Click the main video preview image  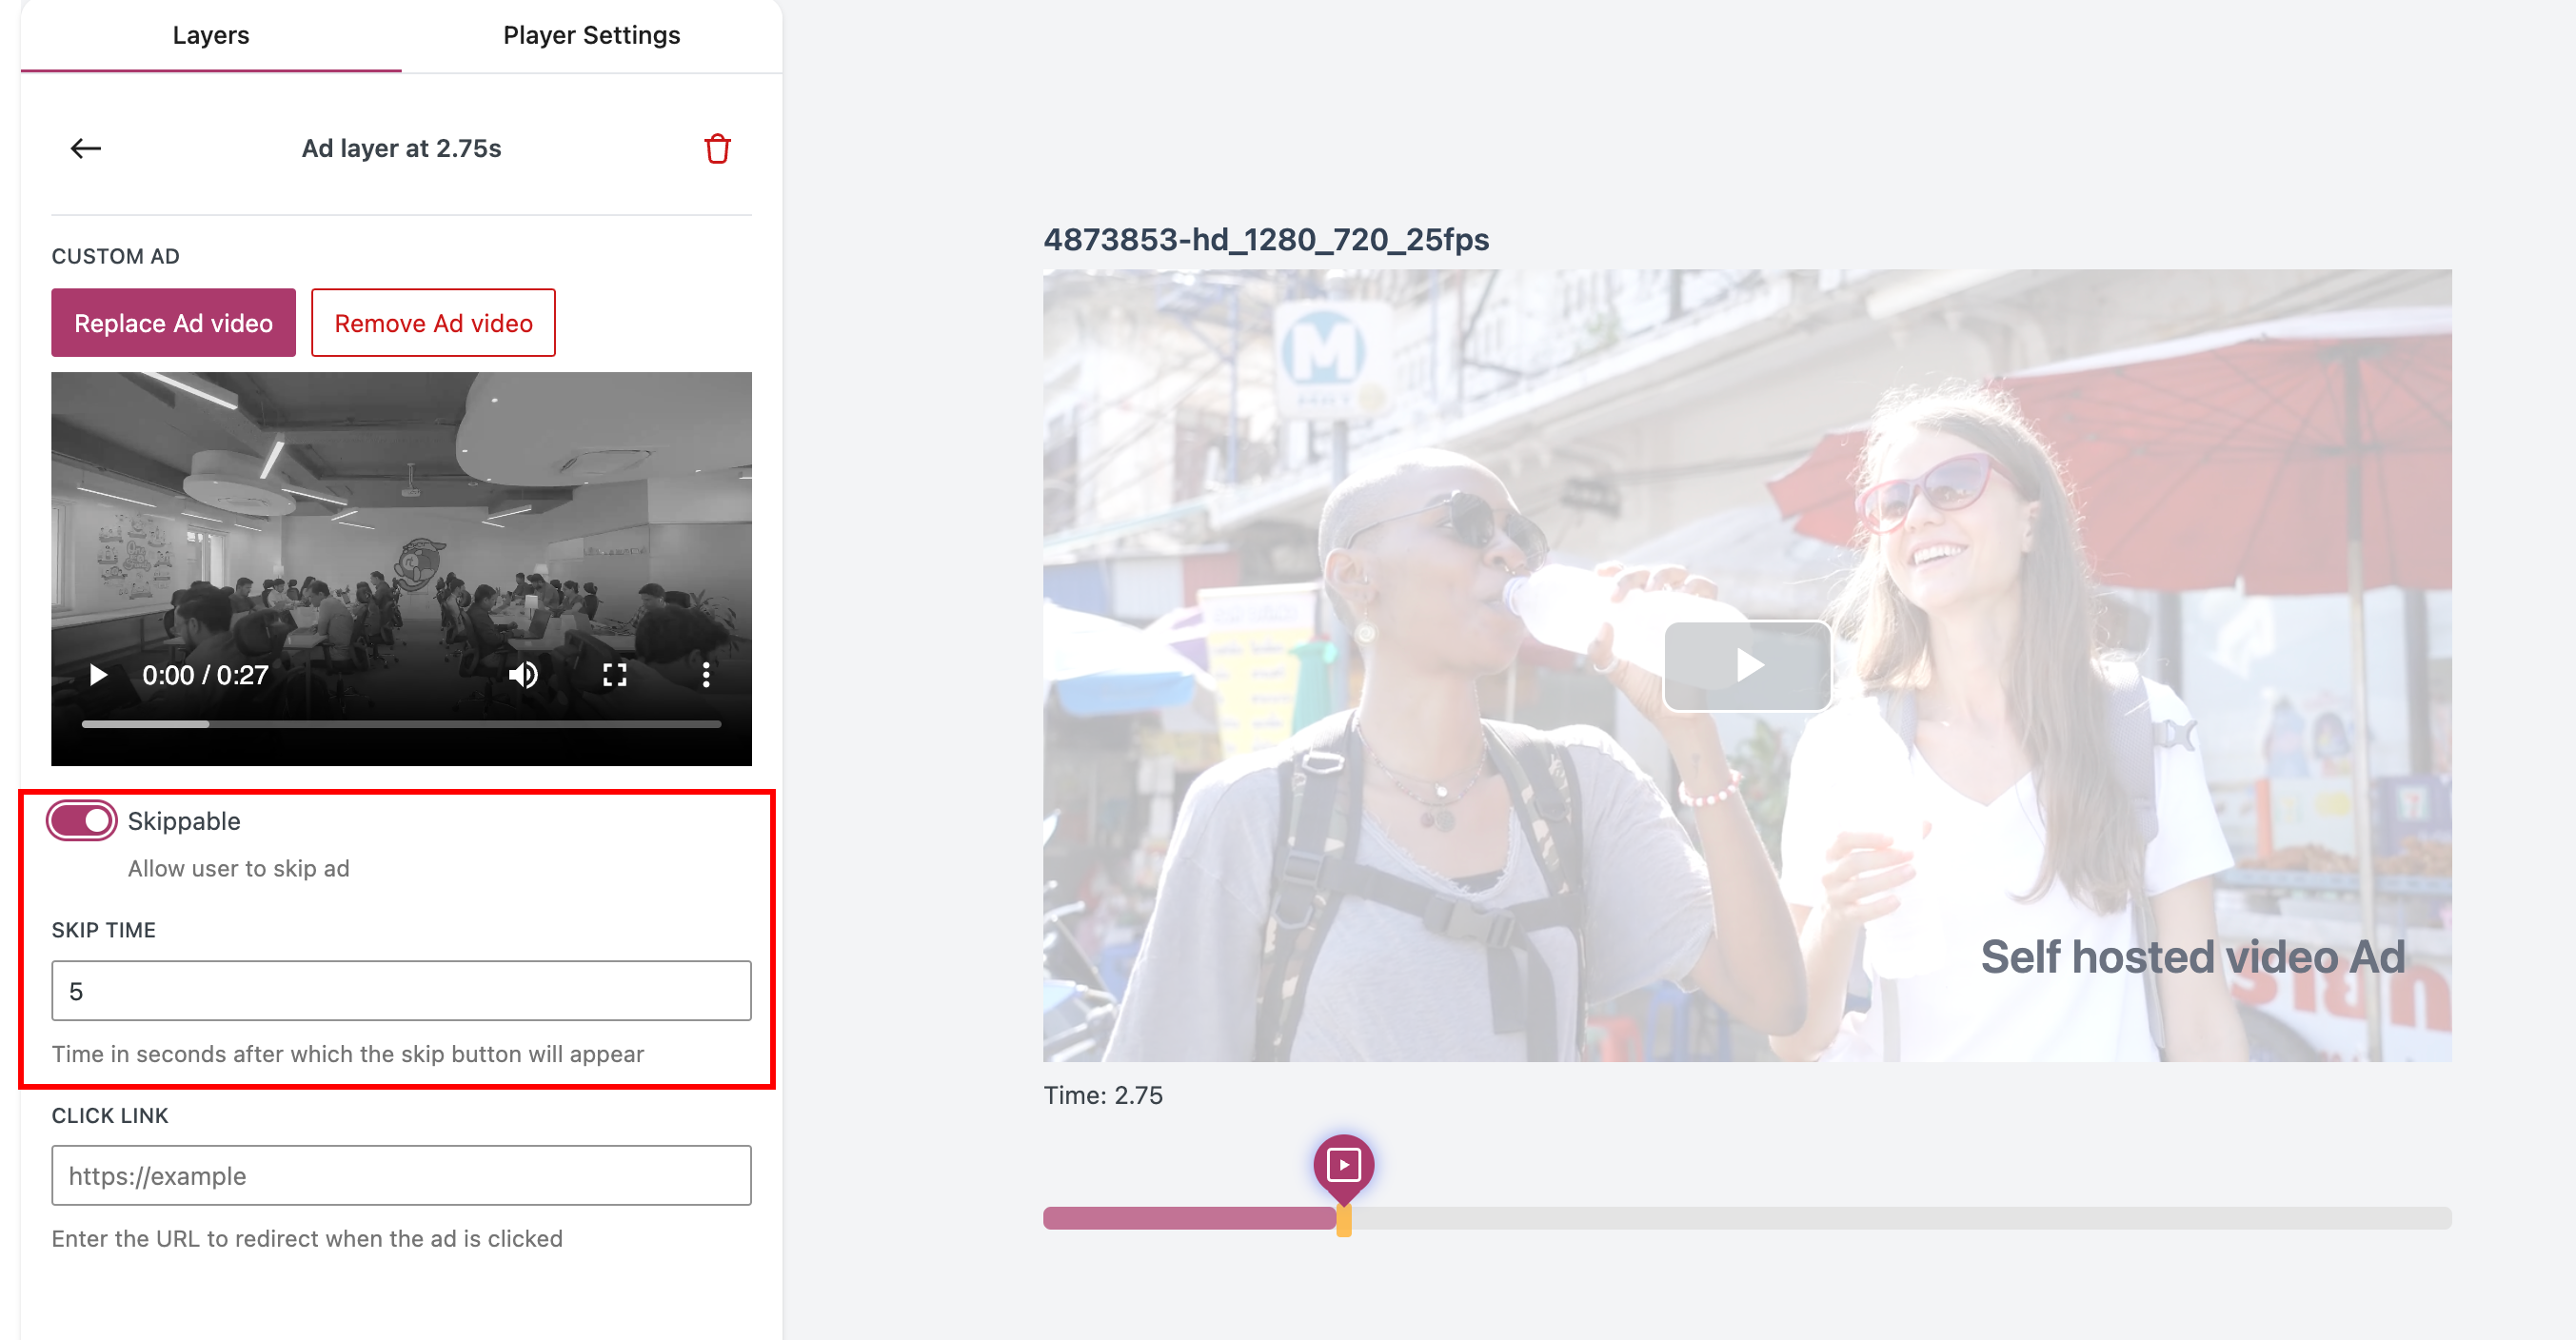[1500, 500]
